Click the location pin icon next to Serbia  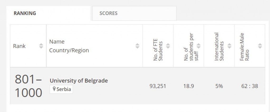[54, 89]
